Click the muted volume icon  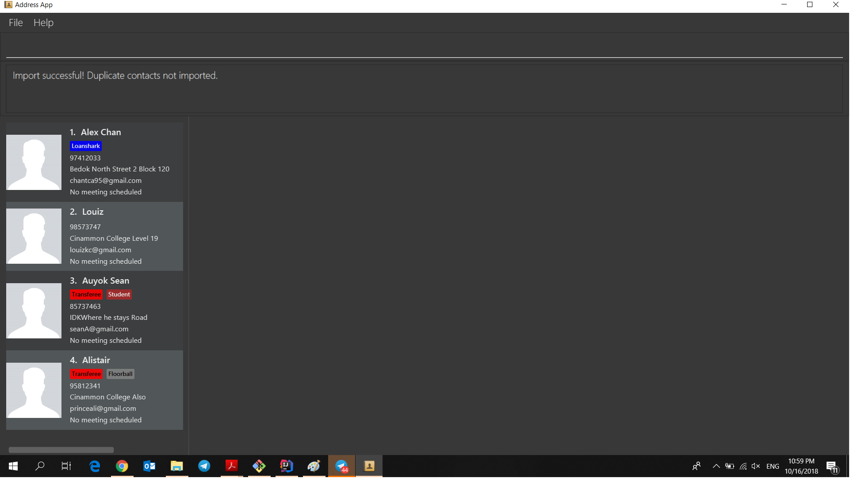756,467
